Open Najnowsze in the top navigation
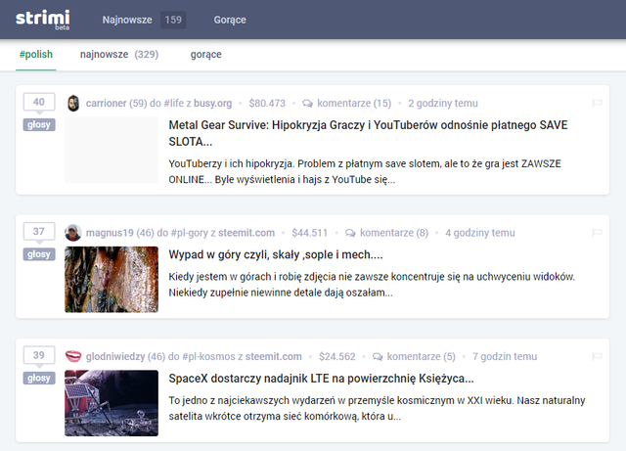Image resolution: width=626 pixels, height=451 pixels. pos(127,20)
